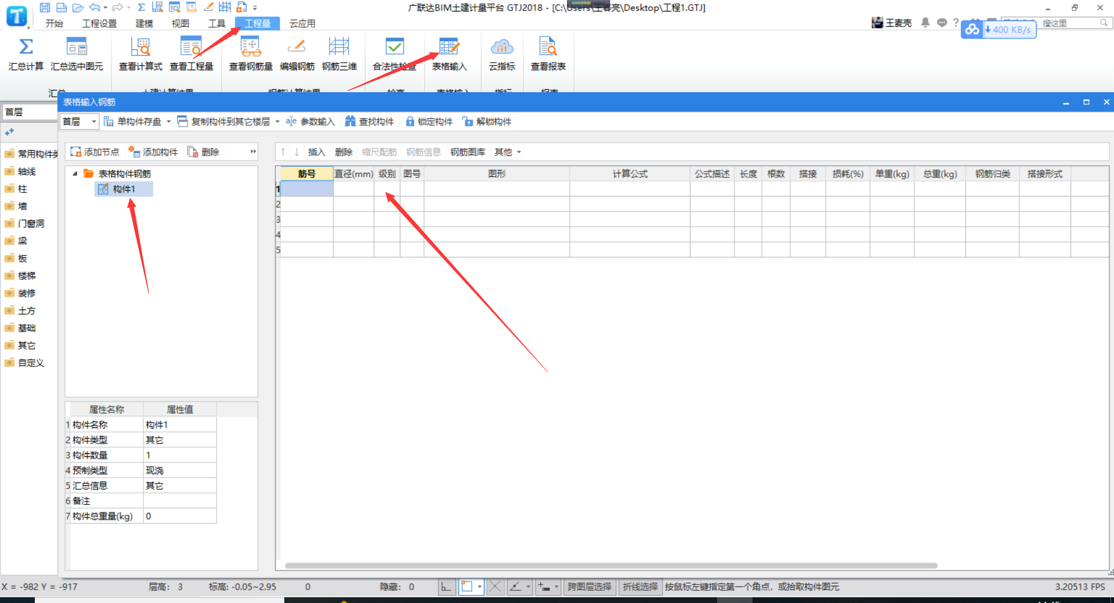Click the 汇总计算 sigma ribbon icon
This screenshot has width=1114, height=603.
[26, 53]
